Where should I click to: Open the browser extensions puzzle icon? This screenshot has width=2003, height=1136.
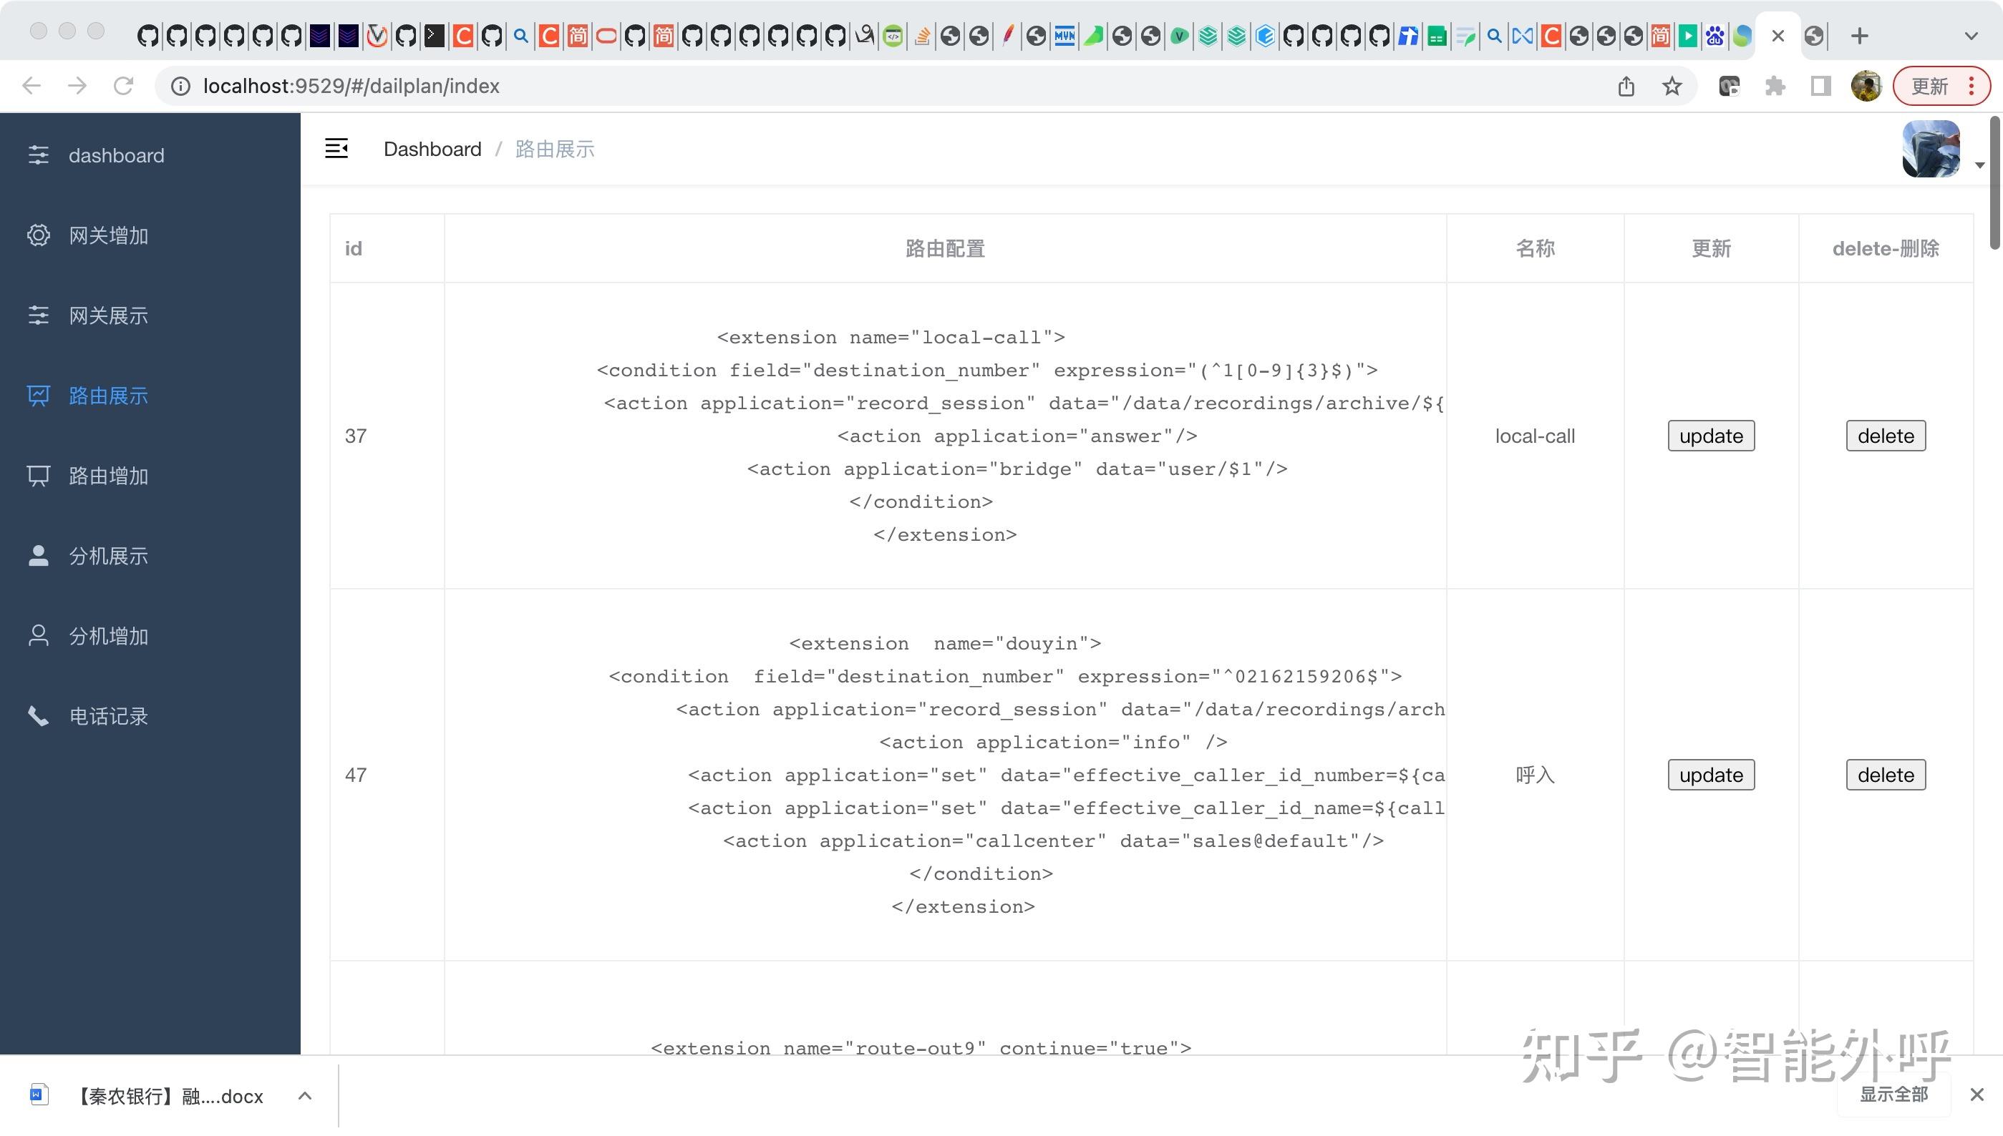click(x=1775, y=86)
